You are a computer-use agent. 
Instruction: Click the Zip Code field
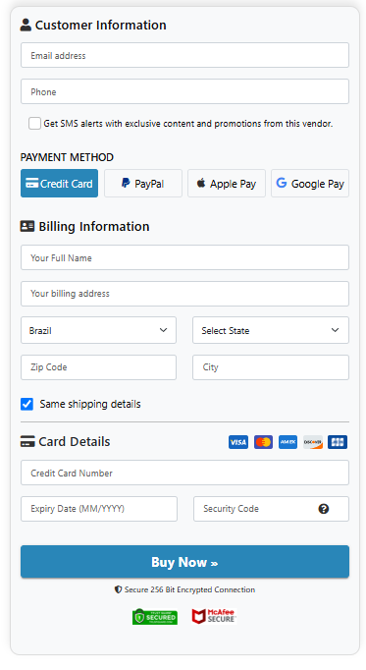(98, 367)
